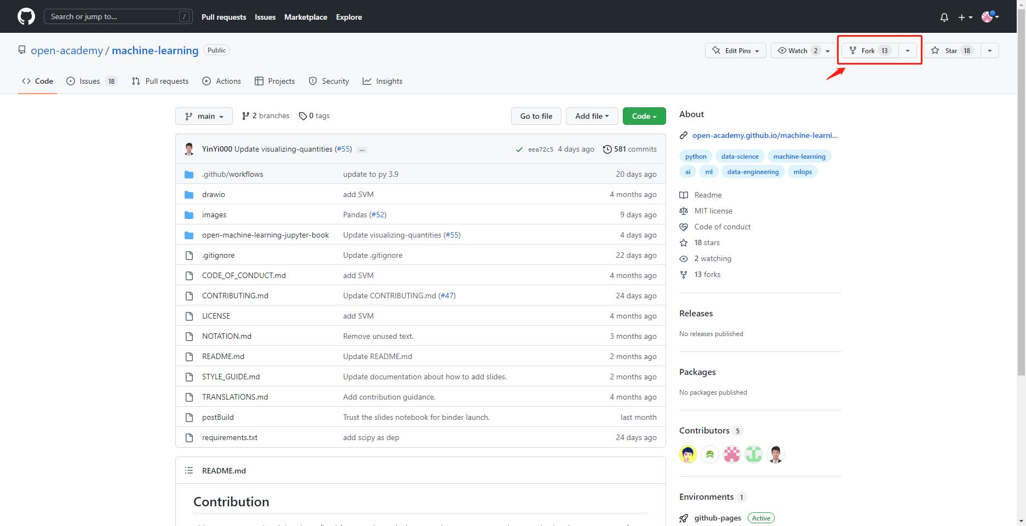The image size is (1026, 526).
Task: Open the plus create-new menu
Action: pos(965,18)
